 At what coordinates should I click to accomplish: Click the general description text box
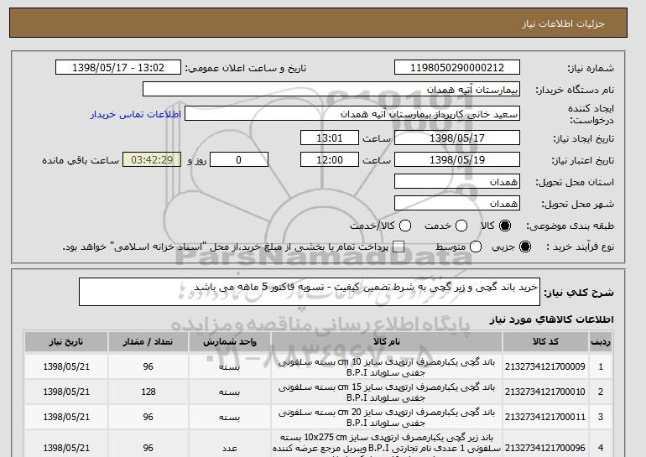click(x=310, y=292)
